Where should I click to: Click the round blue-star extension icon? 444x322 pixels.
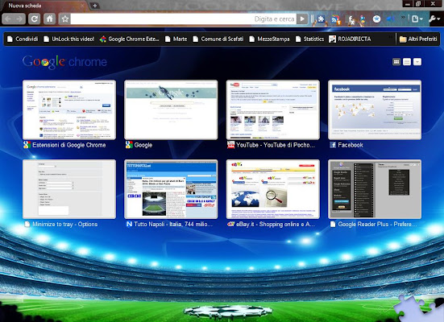click(x=376, y=19)
